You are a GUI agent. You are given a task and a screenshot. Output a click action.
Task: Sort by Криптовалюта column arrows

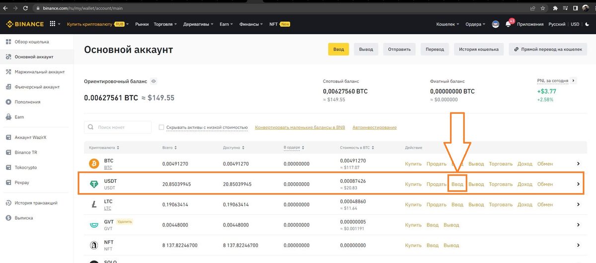[118, 148]
